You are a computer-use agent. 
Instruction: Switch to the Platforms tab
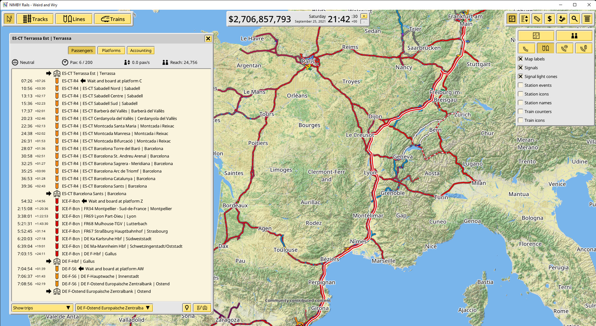[x=111, y=50]
